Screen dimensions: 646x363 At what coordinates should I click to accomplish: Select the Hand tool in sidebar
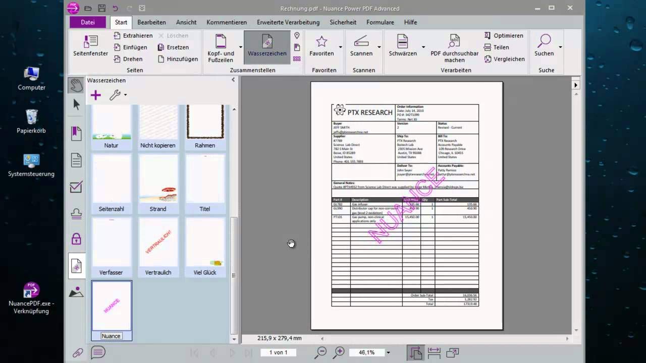coord(76,85)
